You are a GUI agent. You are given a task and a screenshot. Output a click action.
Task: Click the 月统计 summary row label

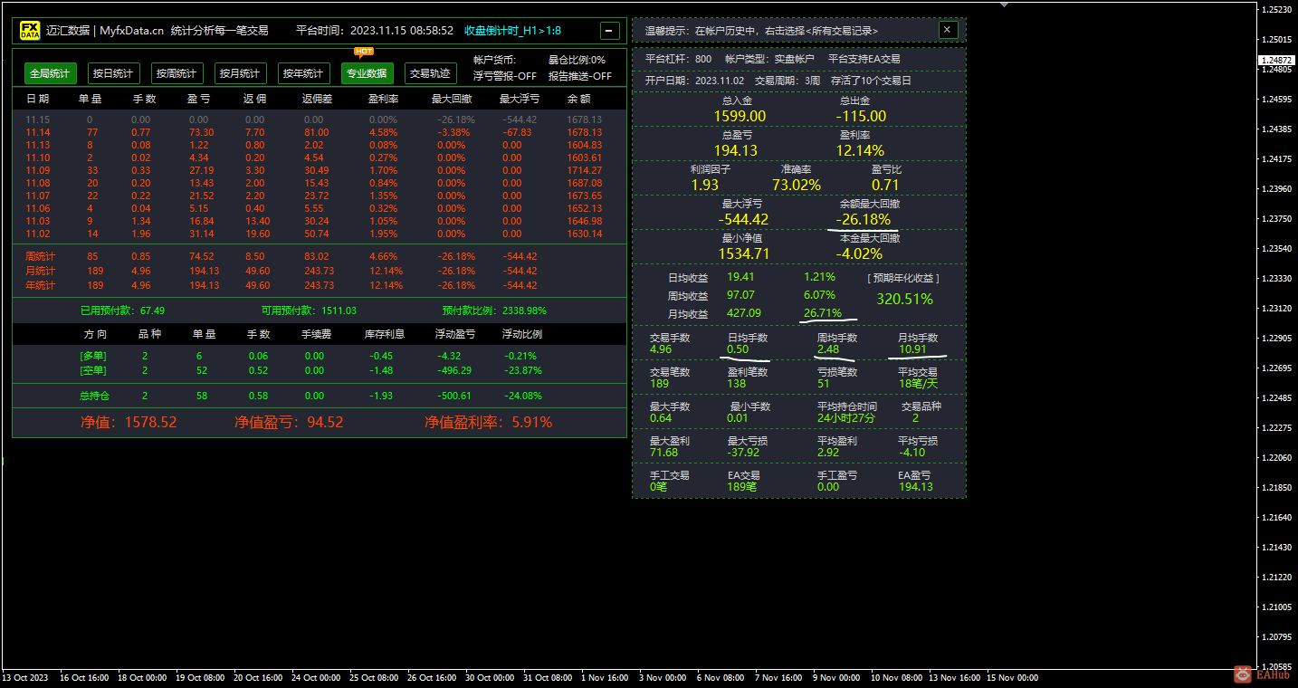(40, 271)
